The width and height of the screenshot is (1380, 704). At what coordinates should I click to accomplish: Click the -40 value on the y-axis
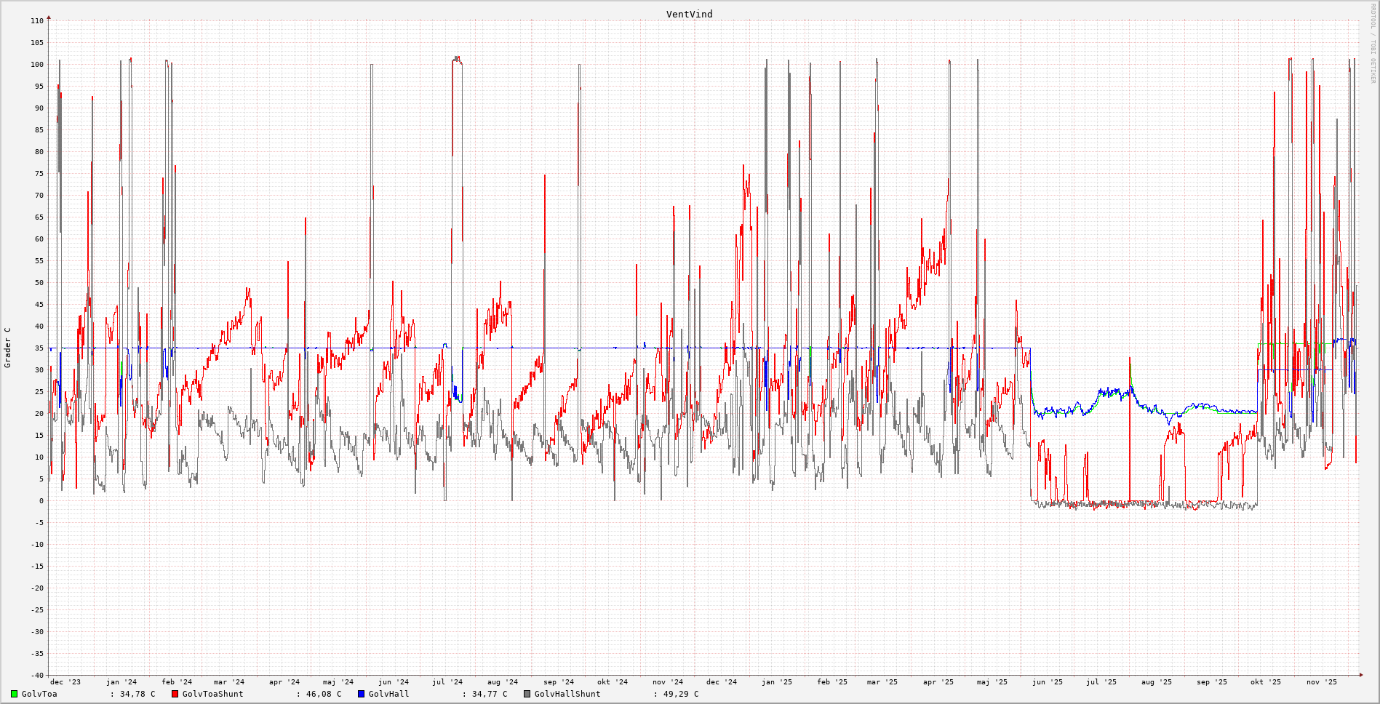[36, 676]
